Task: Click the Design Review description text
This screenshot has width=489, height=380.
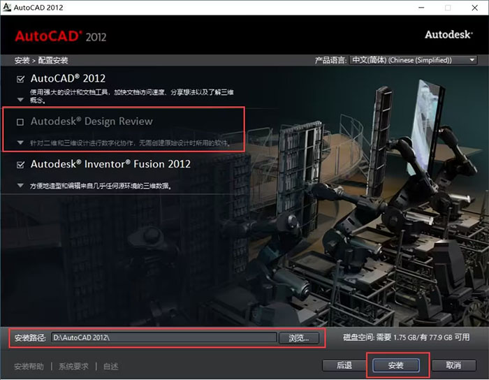Action: [130, 143]
